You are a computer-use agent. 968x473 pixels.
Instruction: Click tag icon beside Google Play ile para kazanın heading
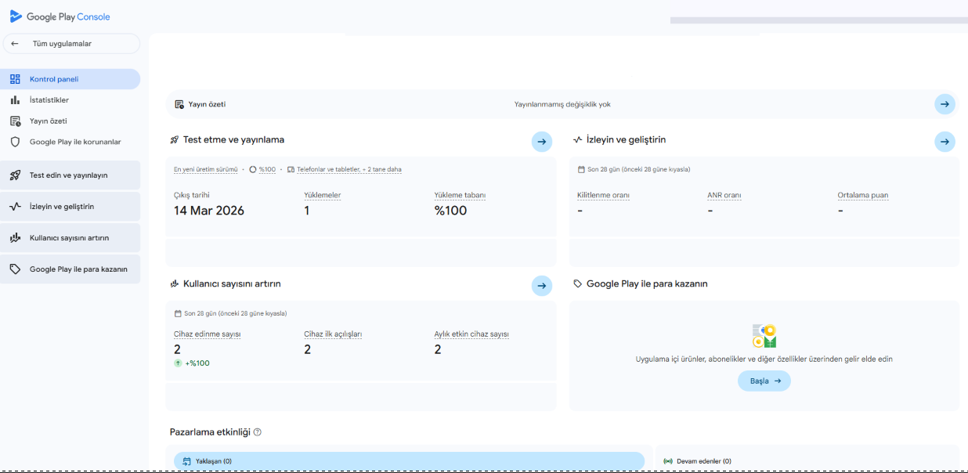(578, 284)
